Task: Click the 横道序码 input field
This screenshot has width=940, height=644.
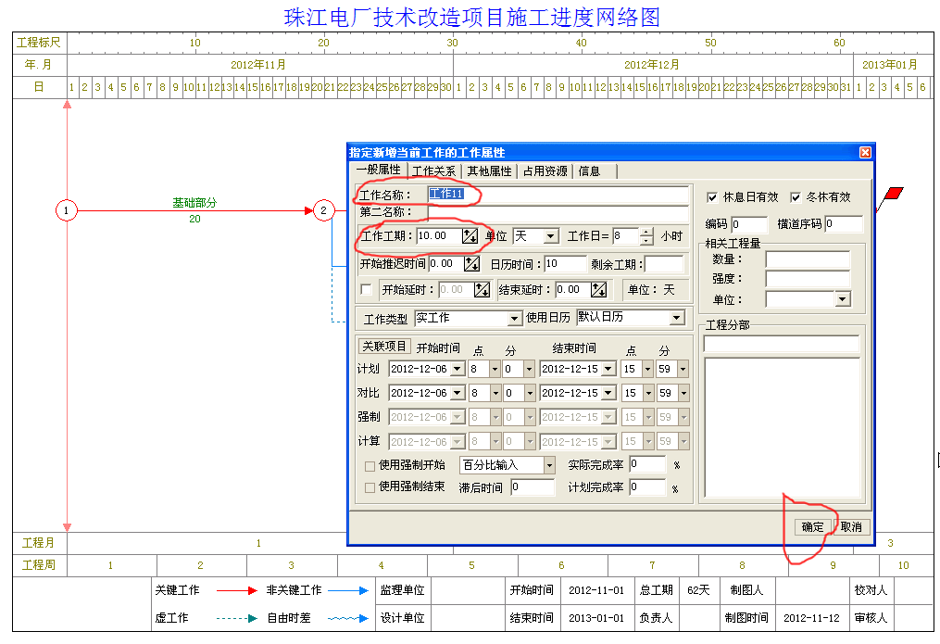Action: point(844,223)
